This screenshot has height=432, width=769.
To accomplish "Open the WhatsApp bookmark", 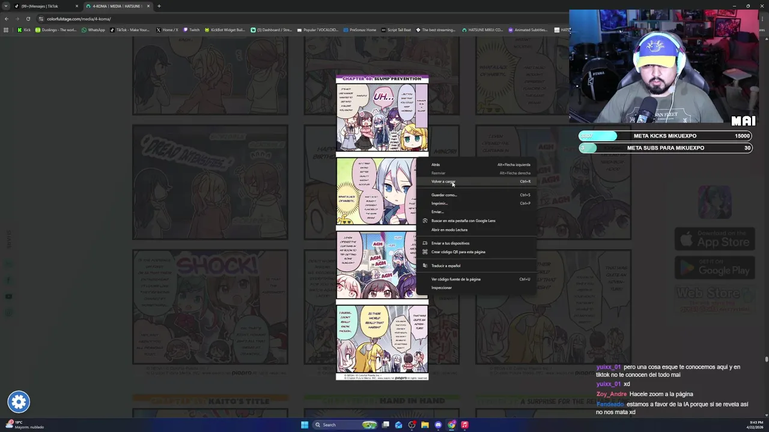I will [x=93, y=30].
